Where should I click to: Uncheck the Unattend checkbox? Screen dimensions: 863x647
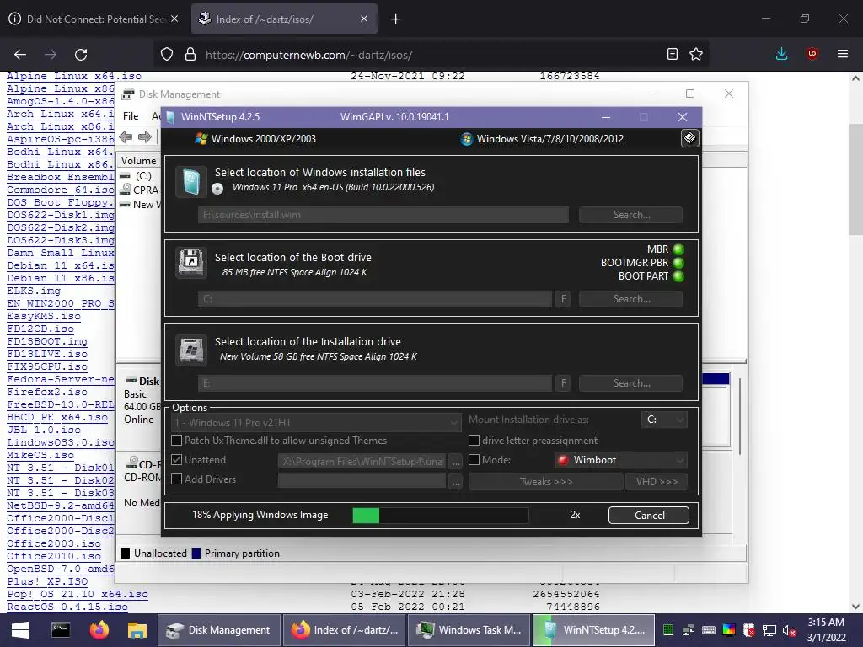[177, 459]
